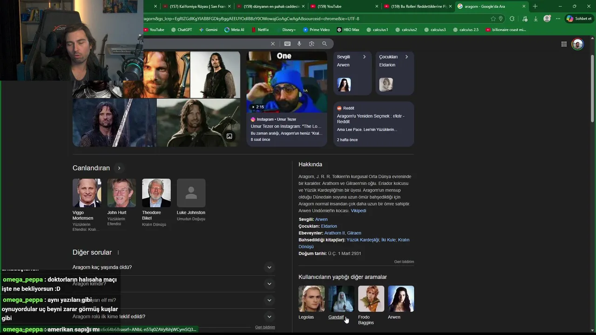Click the address bar URL field
Screen dimensions: 596x335
coord(314,19)
